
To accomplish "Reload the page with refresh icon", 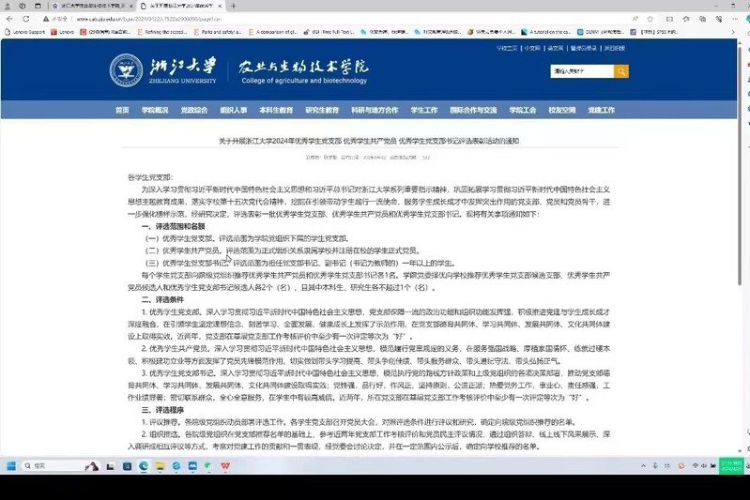I will (x=26, y=19).
